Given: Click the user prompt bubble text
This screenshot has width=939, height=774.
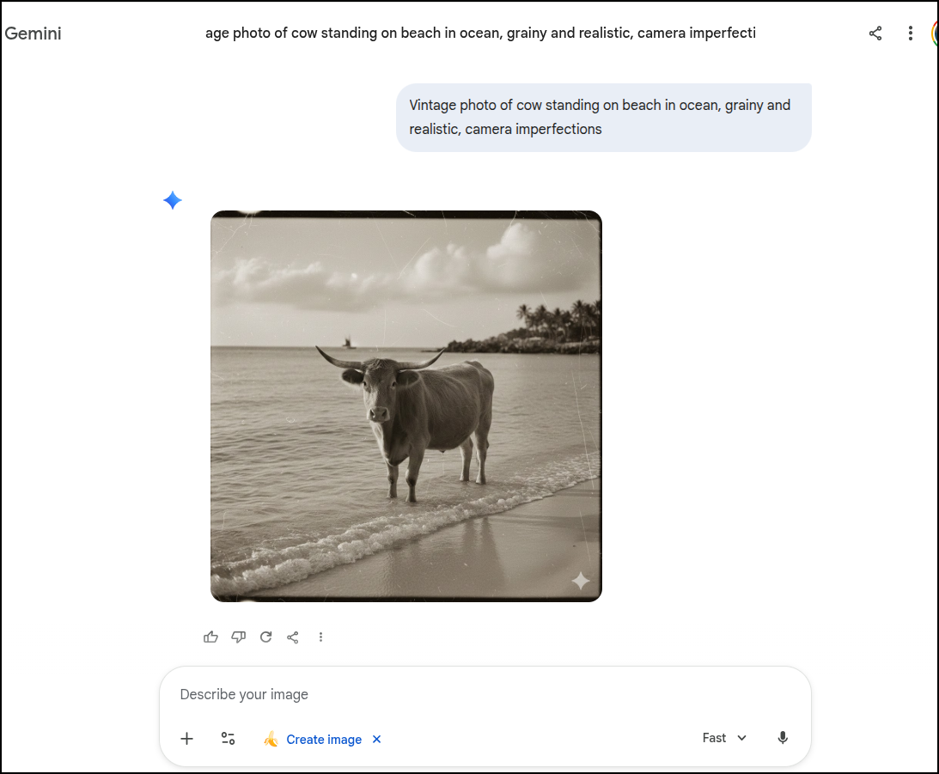Looking at the screenshot, I should pyautogui.click(x=600, y=117).
